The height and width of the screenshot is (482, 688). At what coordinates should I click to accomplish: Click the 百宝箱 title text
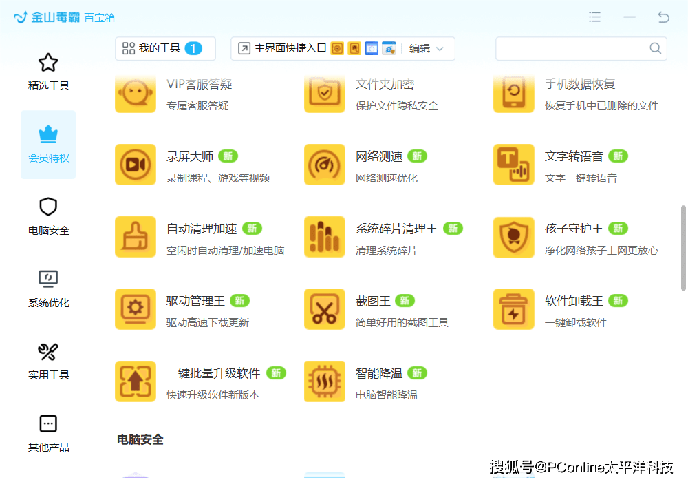[100, 18]
